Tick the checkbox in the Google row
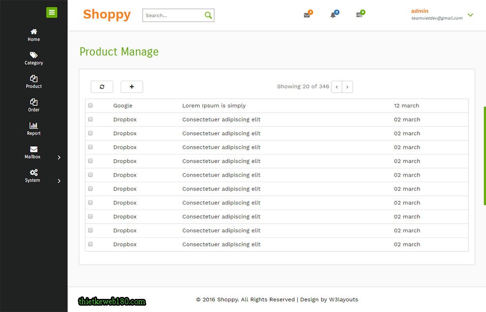 (90, 105)
